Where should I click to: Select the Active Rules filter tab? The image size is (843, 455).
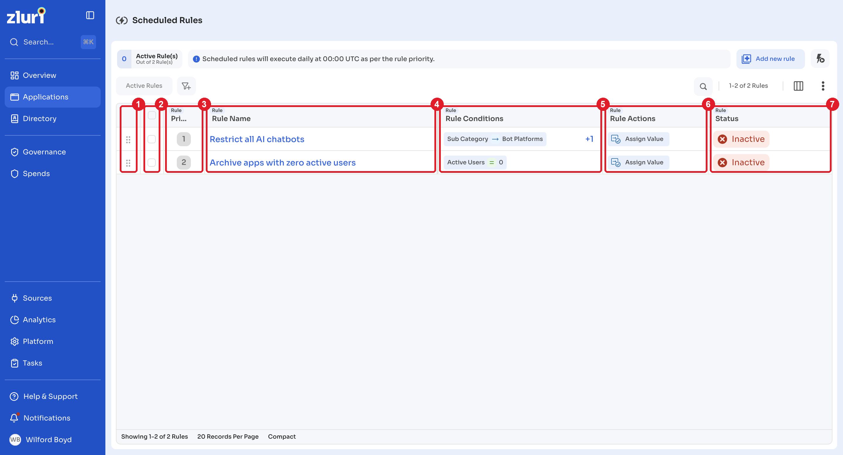coord(144,86)
